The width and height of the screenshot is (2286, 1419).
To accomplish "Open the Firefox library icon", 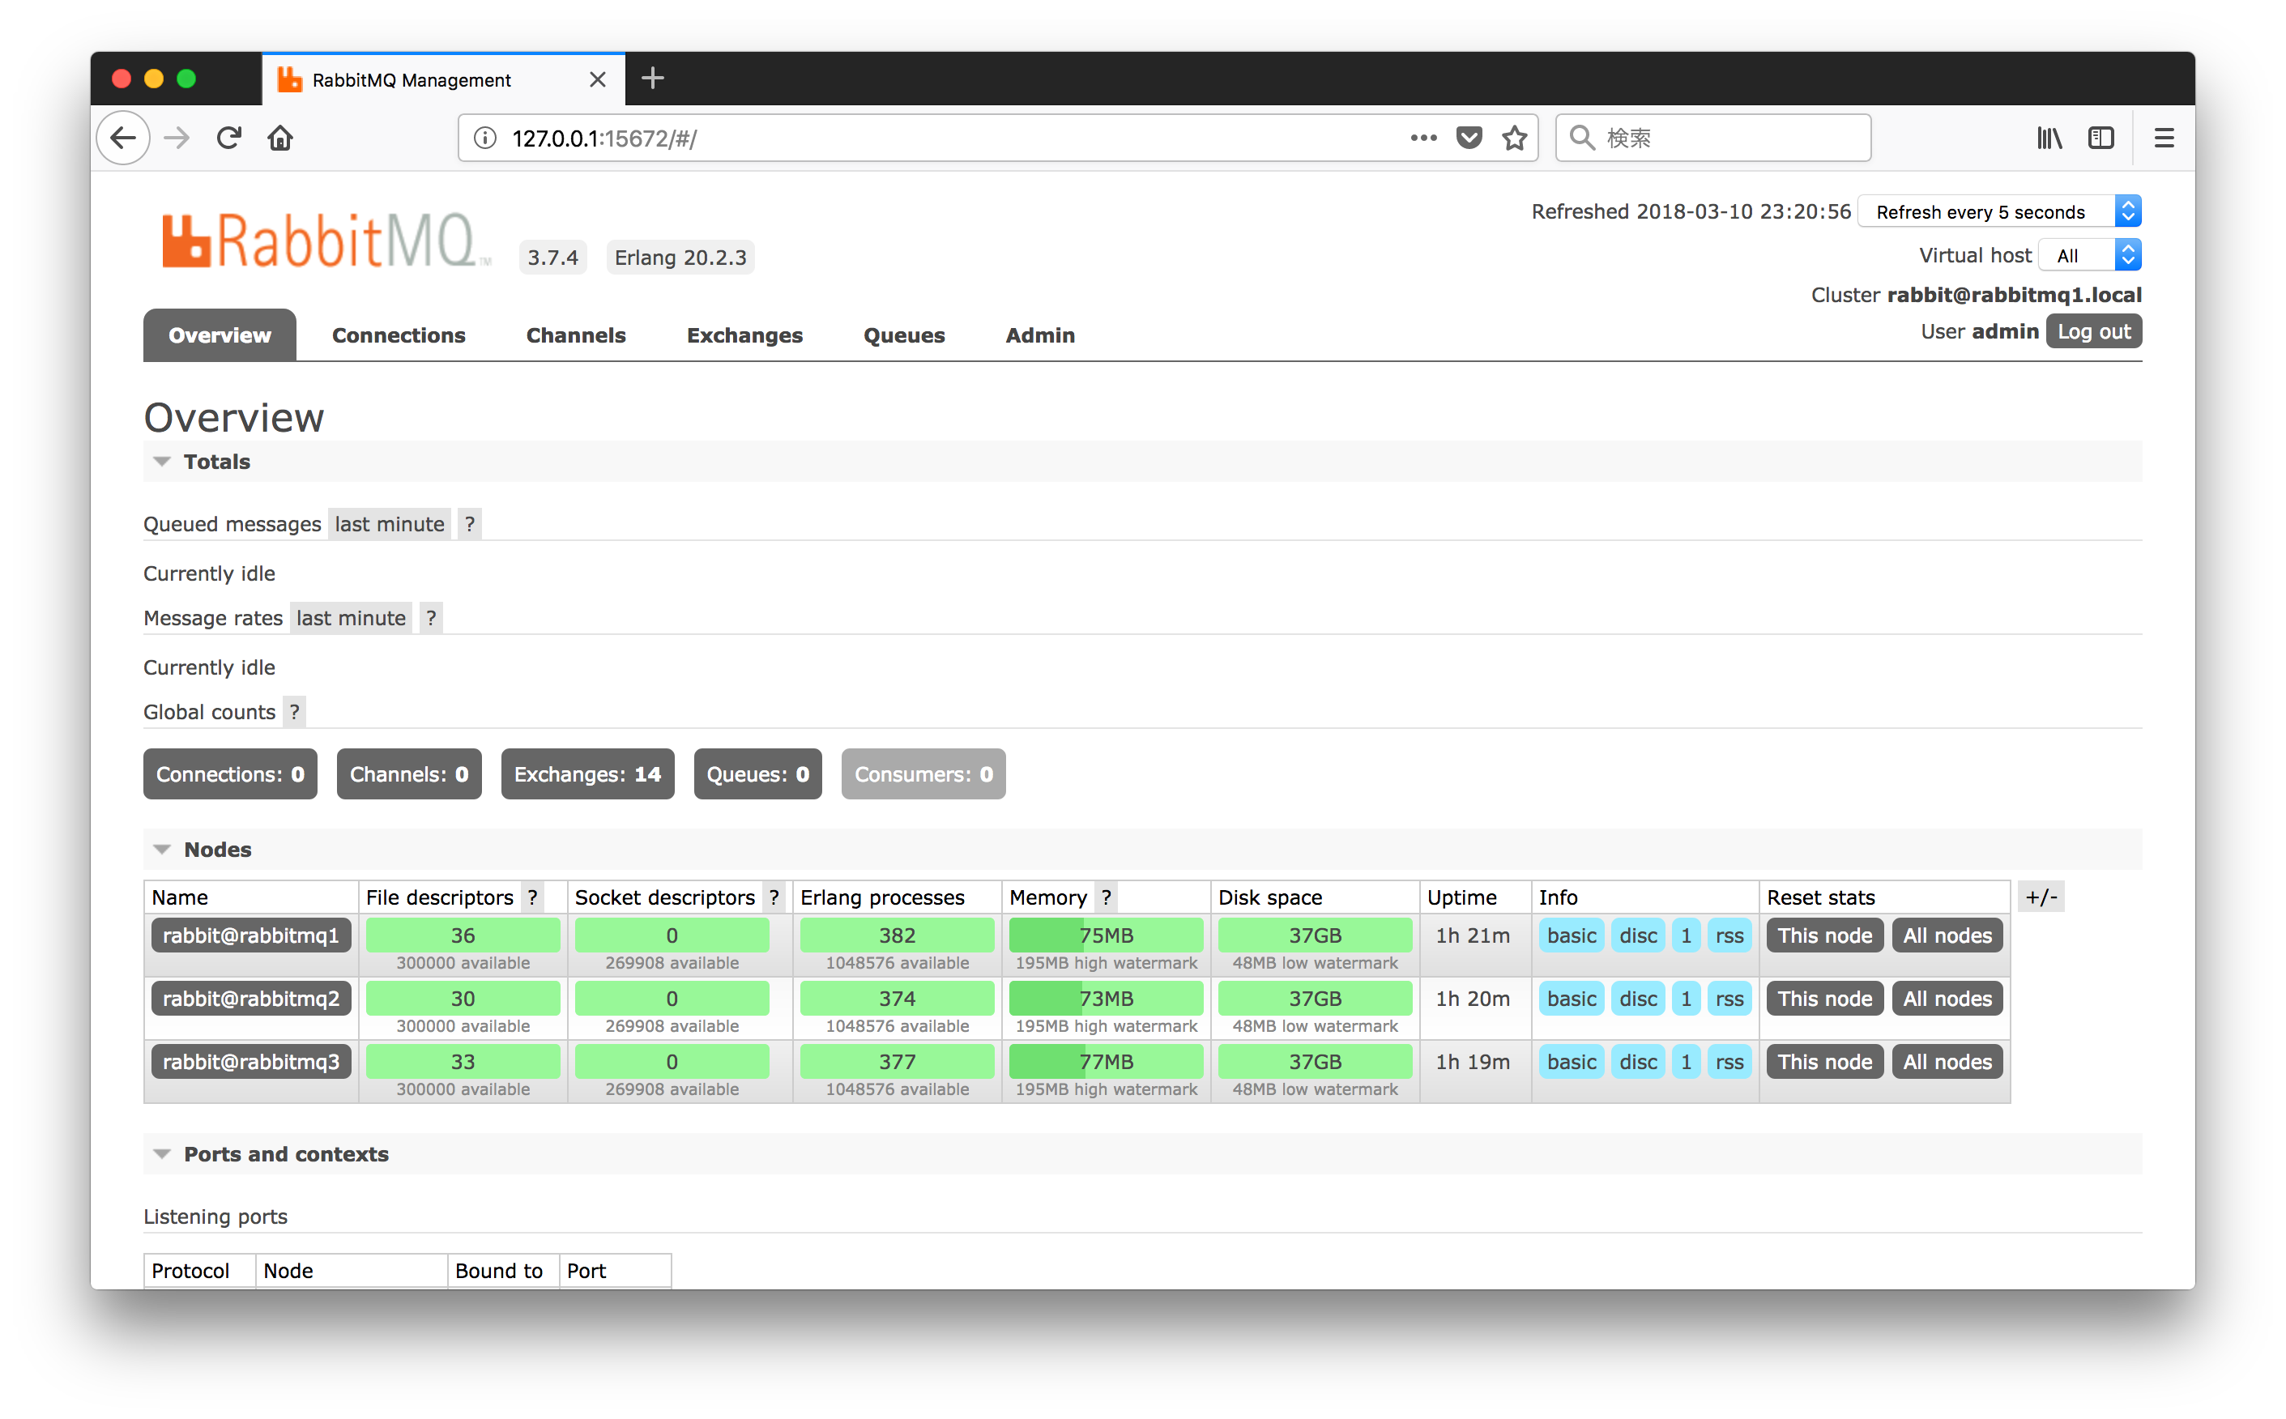I will [2049, 138].
